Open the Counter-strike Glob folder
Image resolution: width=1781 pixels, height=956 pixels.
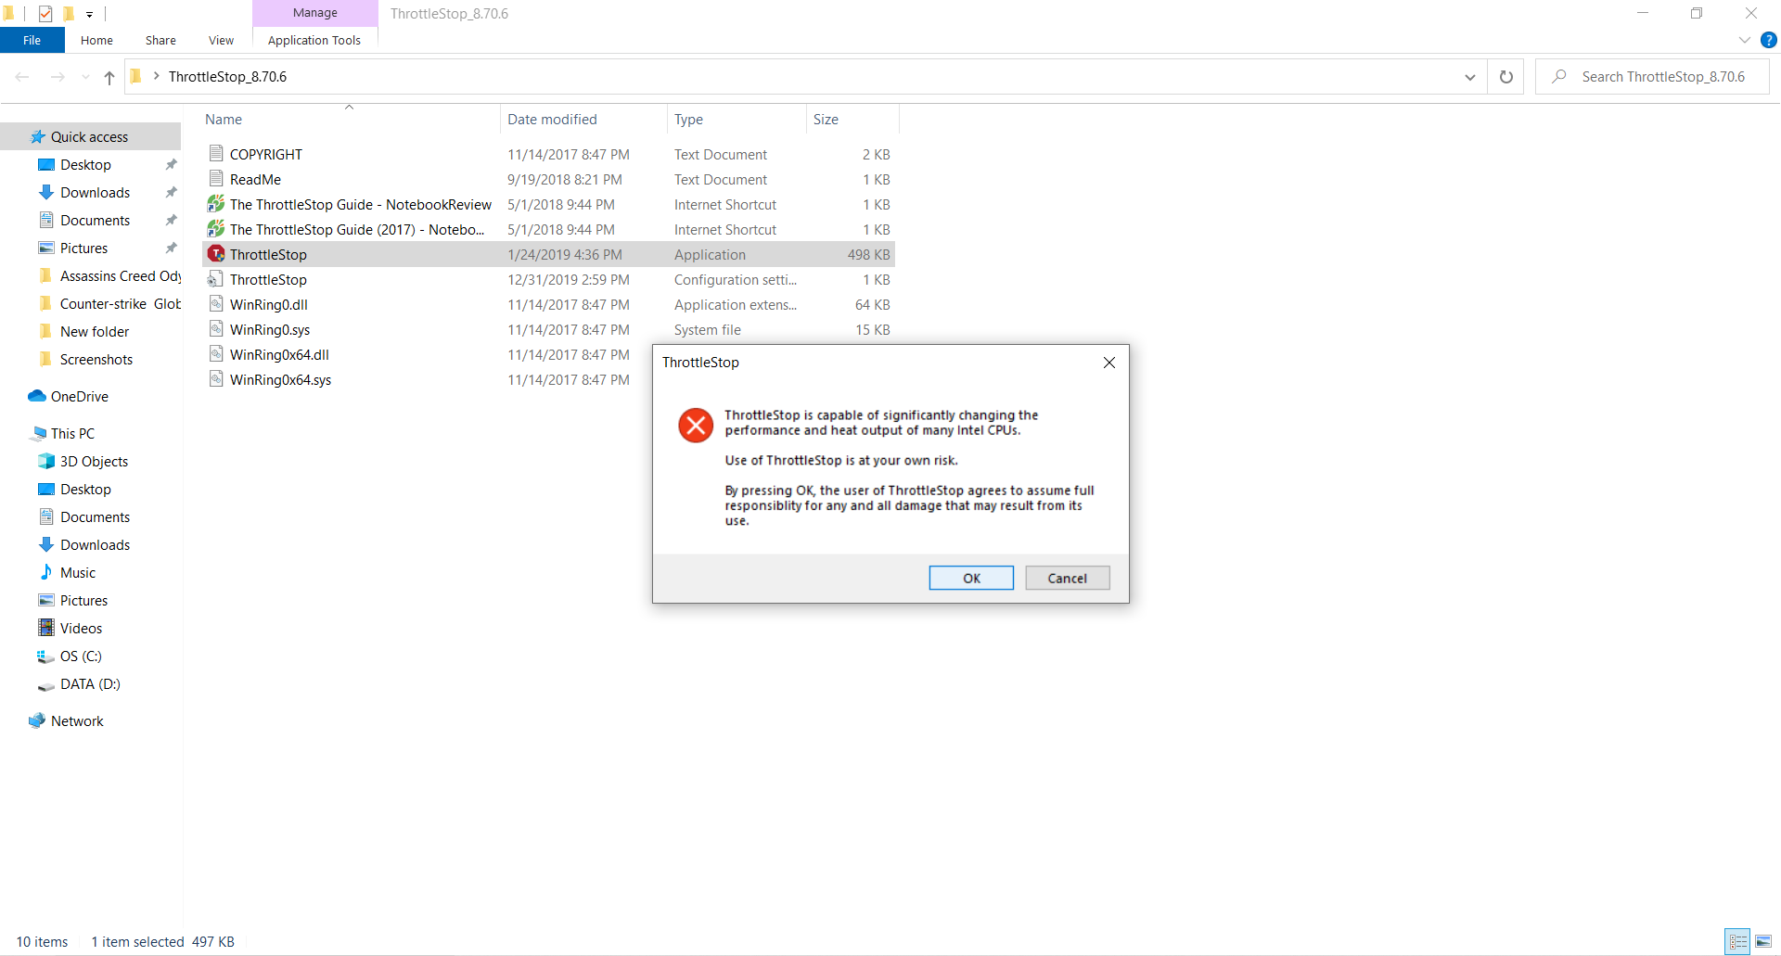pyautogui.click(x=121, y=303)
